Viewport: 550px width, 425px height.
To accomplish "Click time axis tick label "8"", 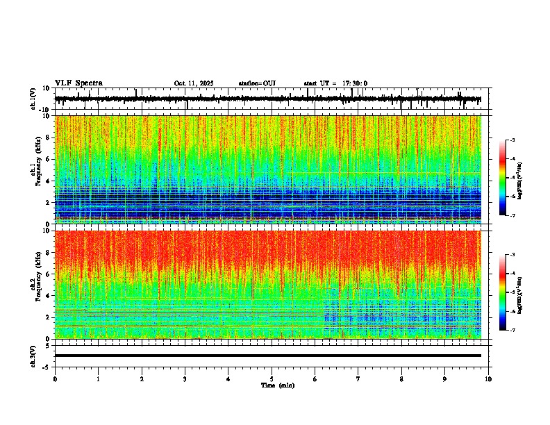I will tap(401, 379).
